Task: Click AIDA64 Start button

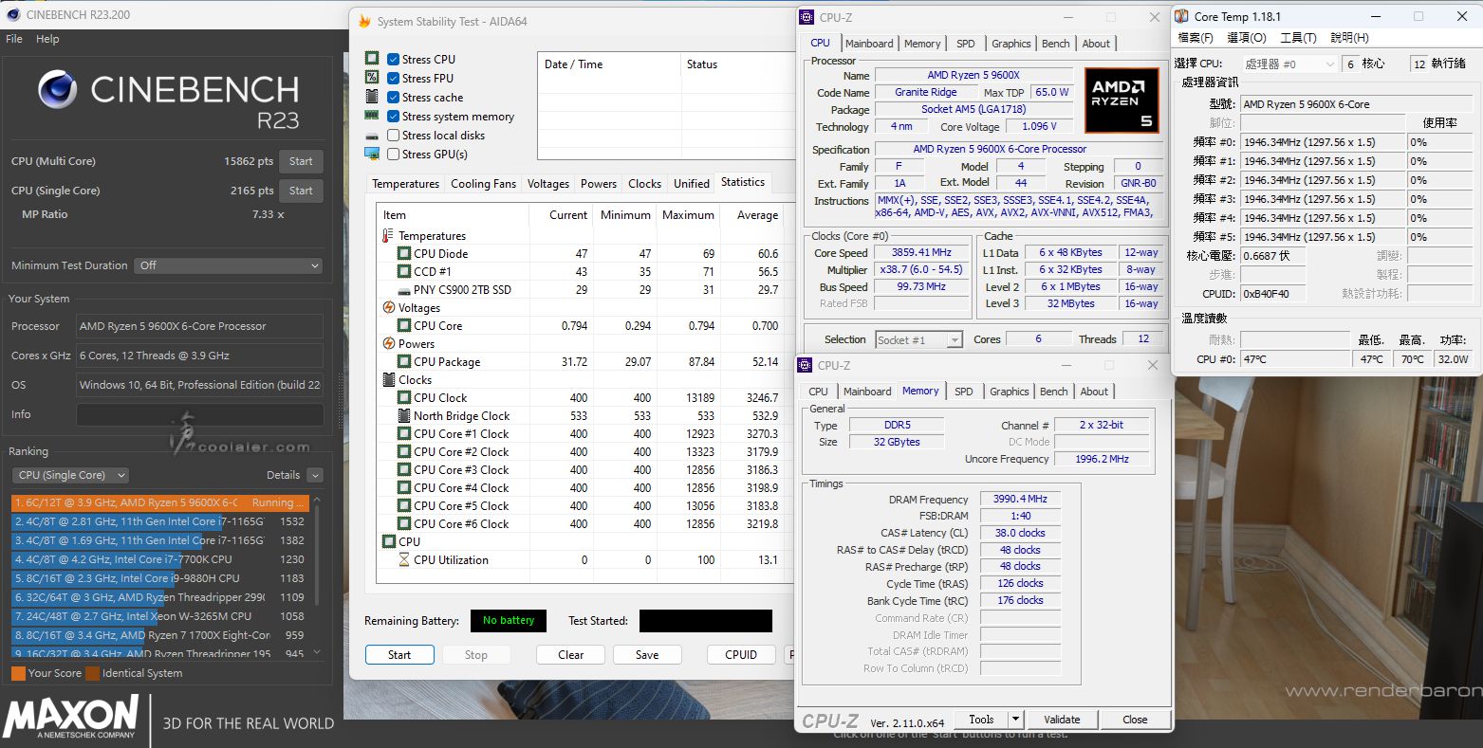Action: pos(399,655)
